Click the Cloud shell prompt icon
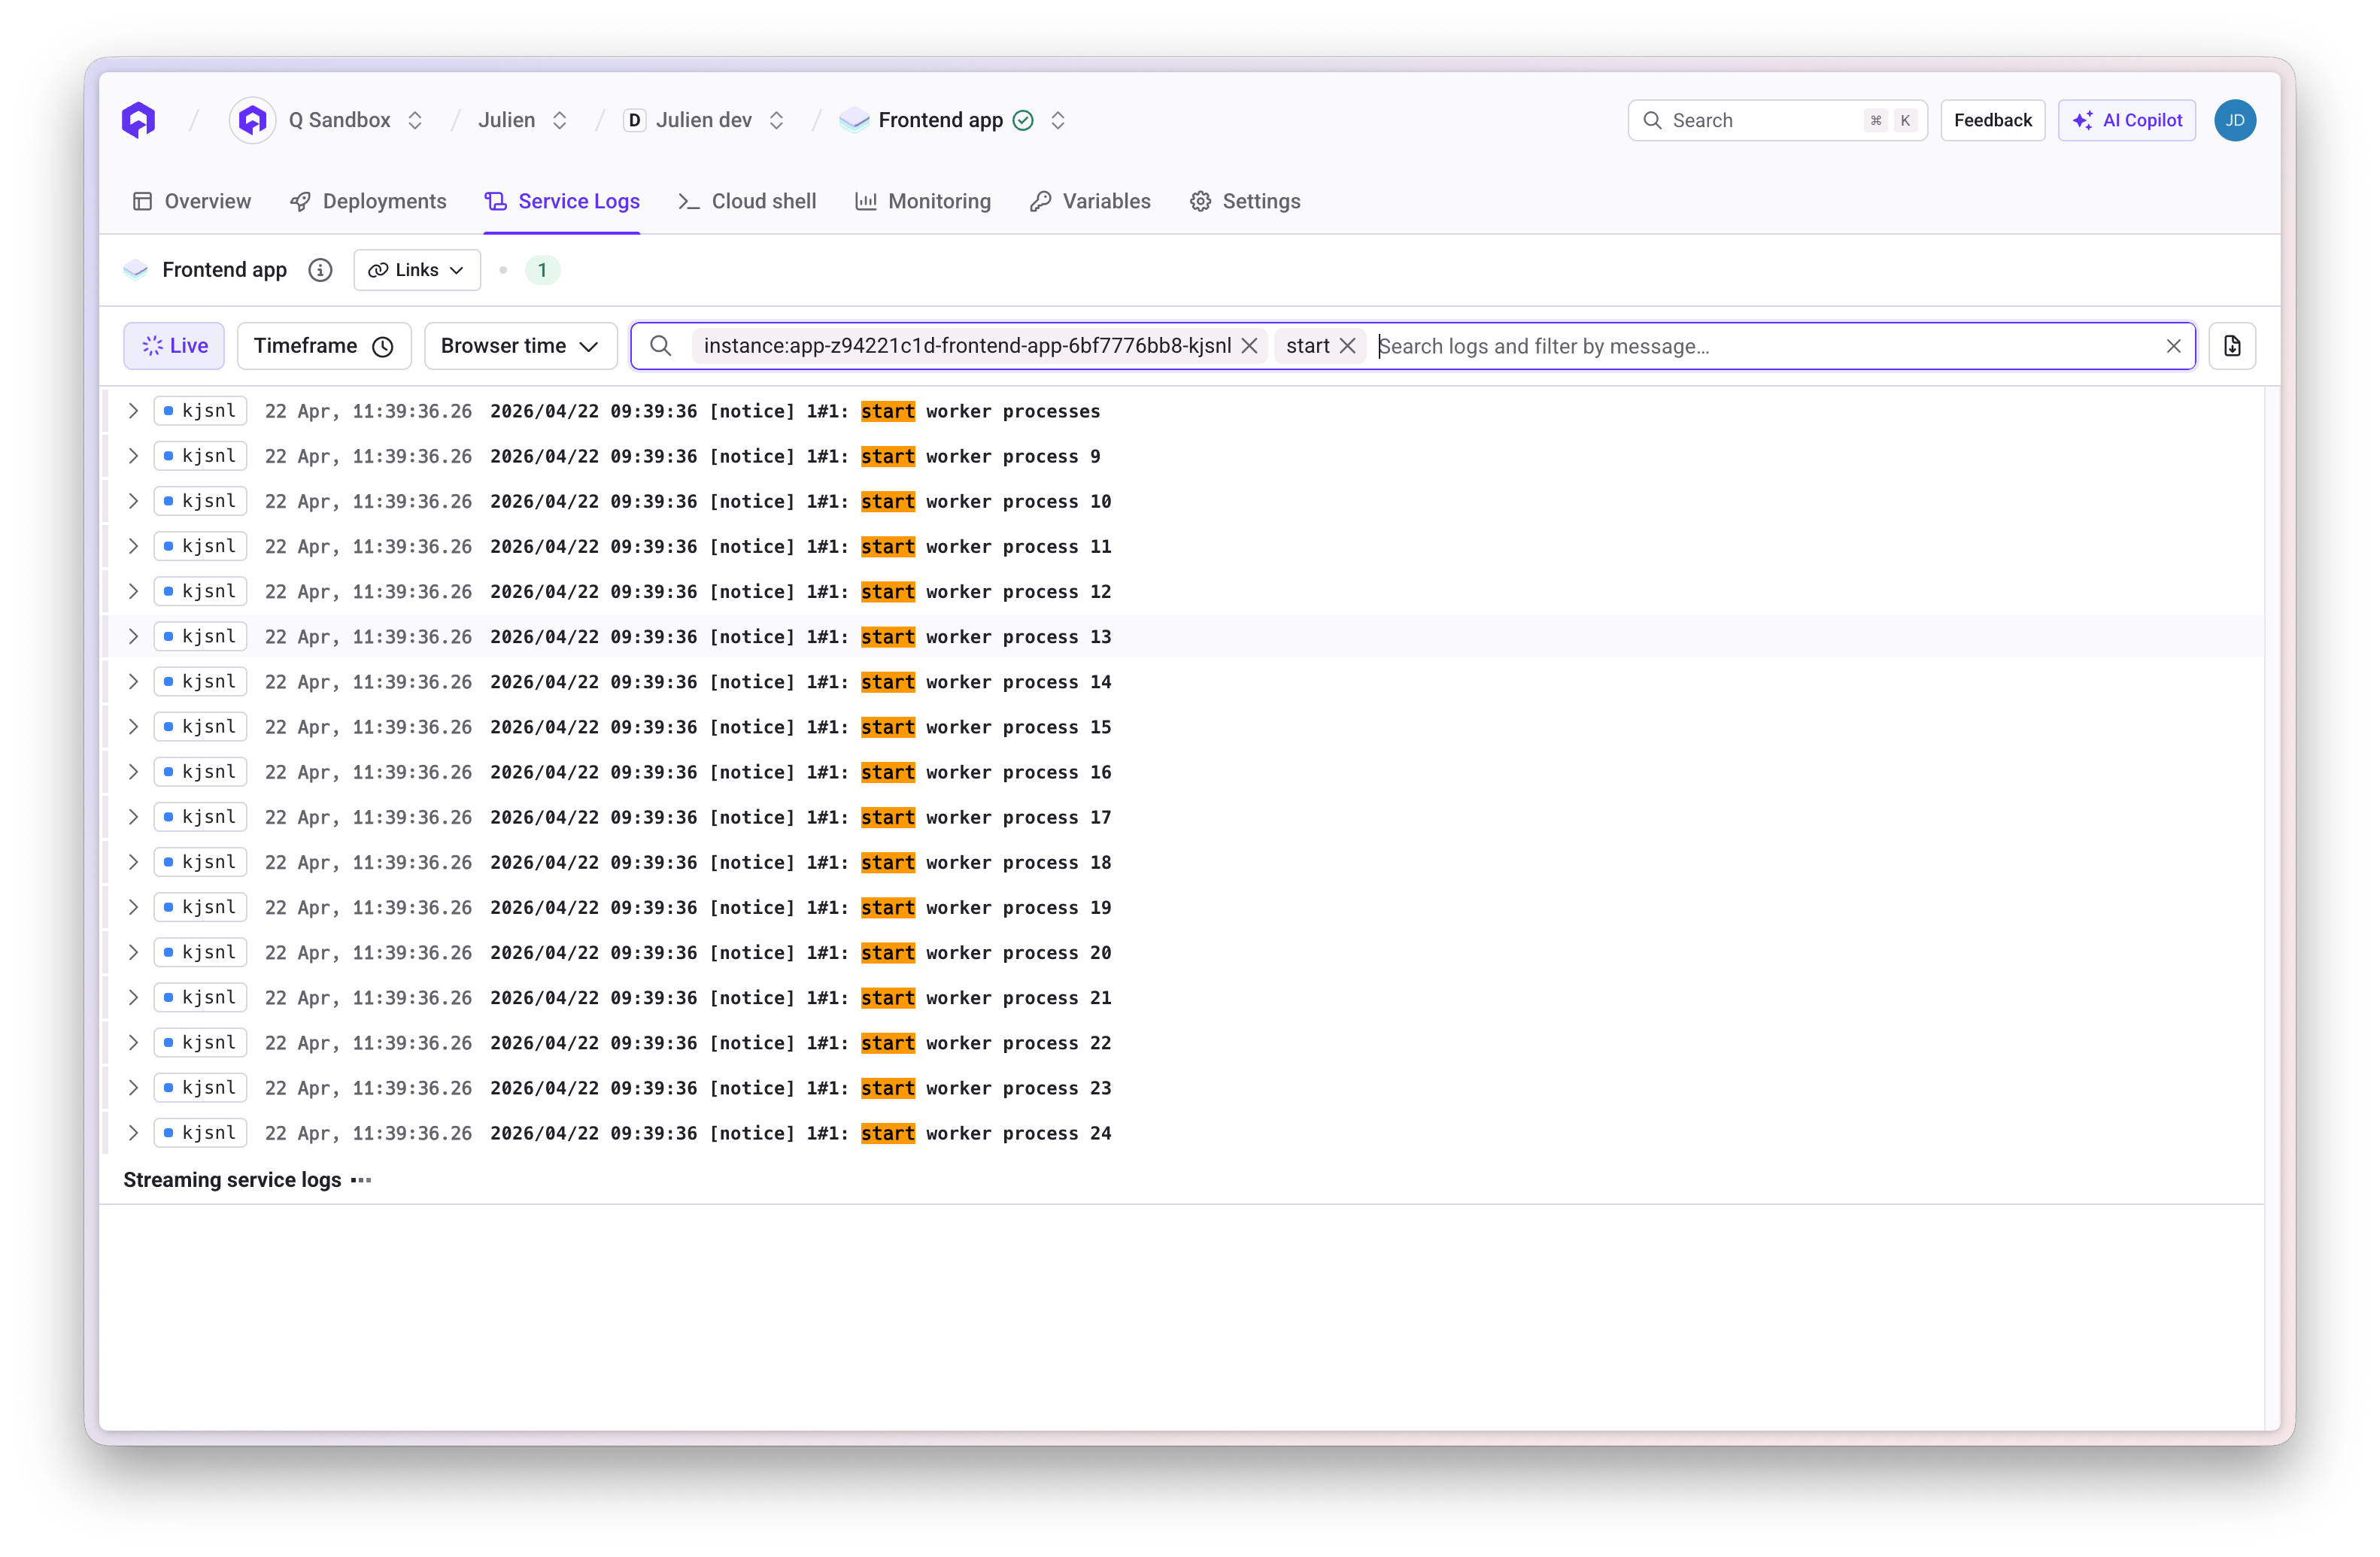2380x1557 pixels. pyautogui.click(x=688, y=201)
